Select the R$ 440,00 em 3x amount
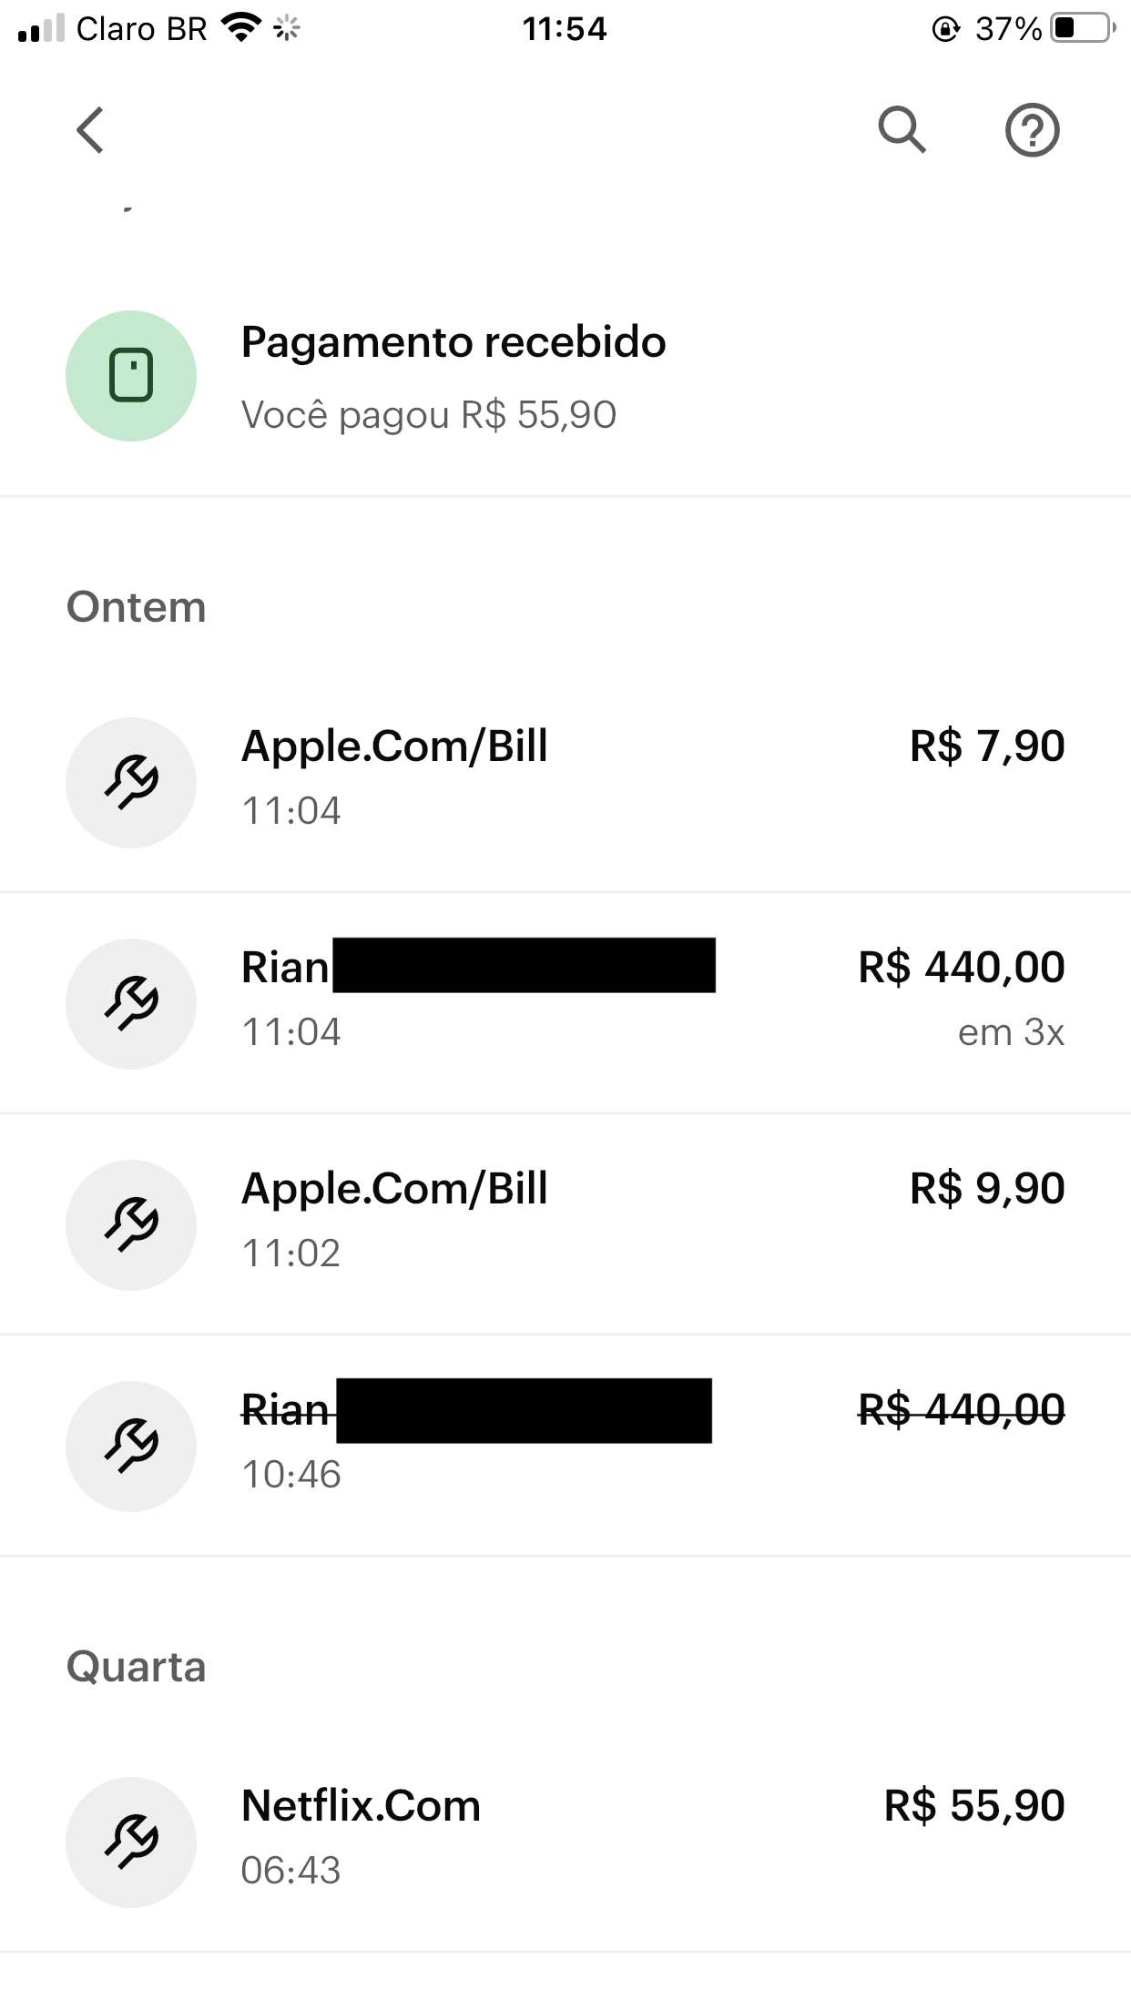 pos(961,968)
